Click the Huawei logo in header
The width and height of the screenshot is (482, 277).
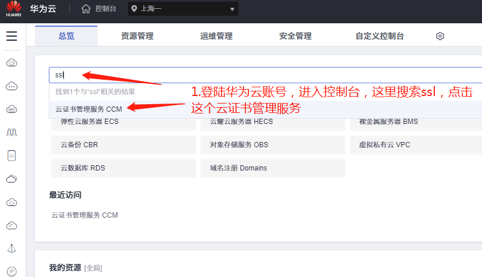pyautogui.click(x=12, y=9)
